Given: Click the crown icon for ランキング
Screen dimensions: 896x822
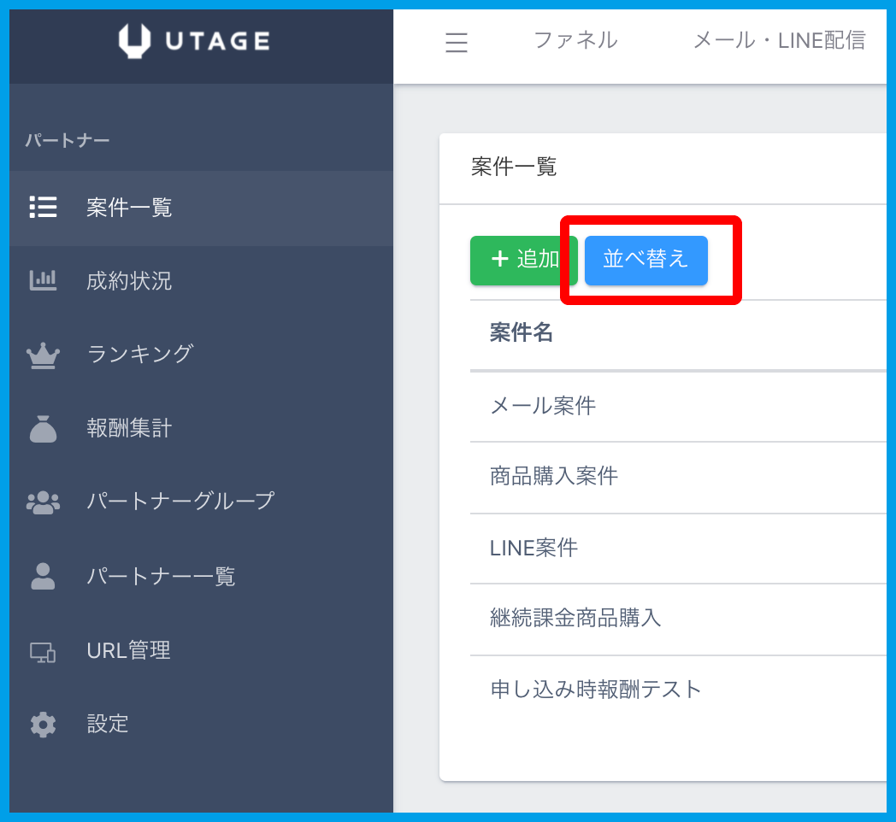Looking at the screenshot, I should [43, 355].
